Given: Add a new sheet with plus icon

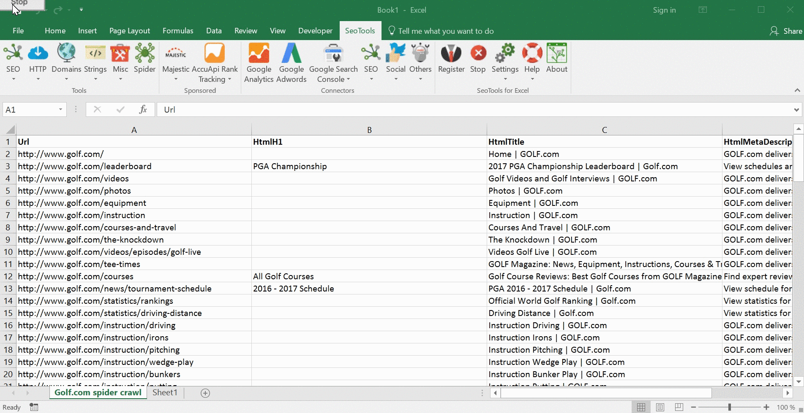Looking at the screenshot, I should click(x=205, y=393).
